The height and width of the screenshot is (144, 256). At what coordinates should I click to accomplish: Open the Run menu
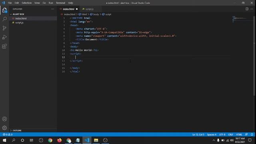(51, 3)
